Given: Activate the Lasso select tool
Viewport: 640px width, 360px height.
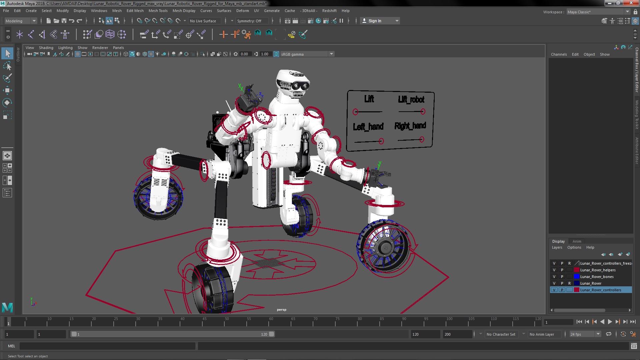Looking at the screenshot, I should (7, 66).
